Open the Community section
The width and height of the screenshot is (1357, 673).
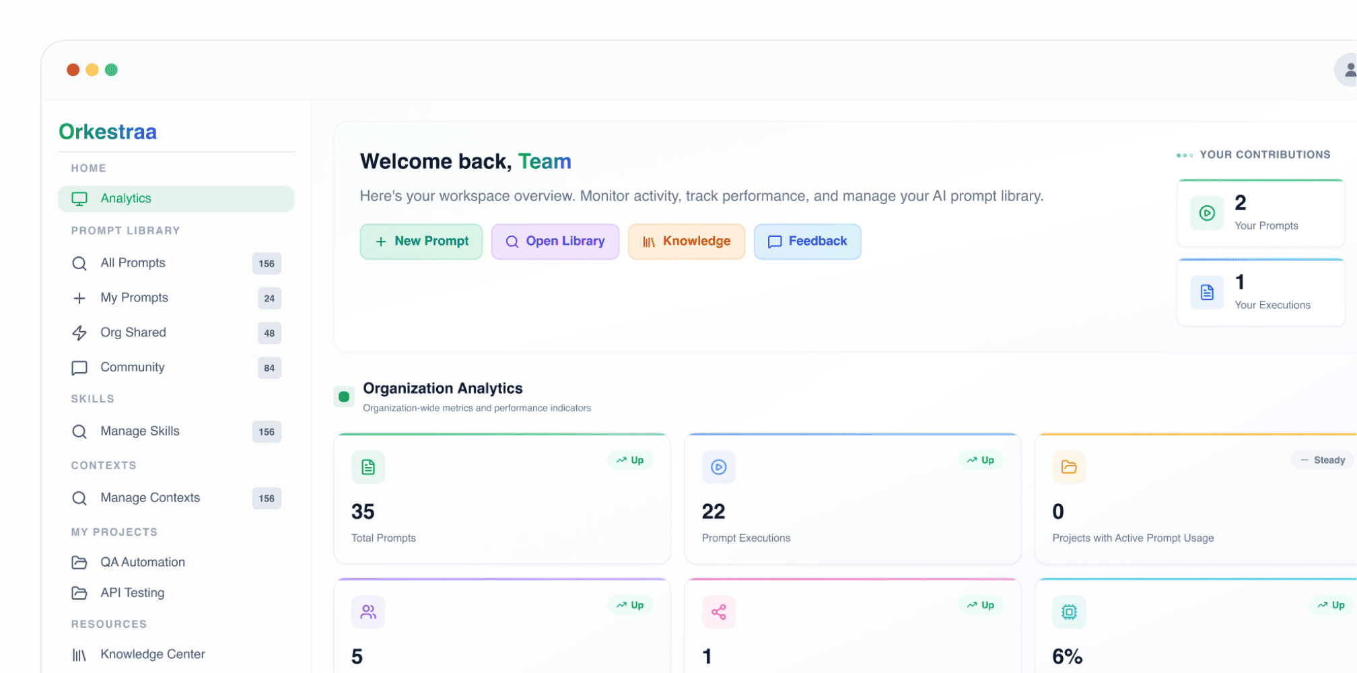(x=176, y=367)
